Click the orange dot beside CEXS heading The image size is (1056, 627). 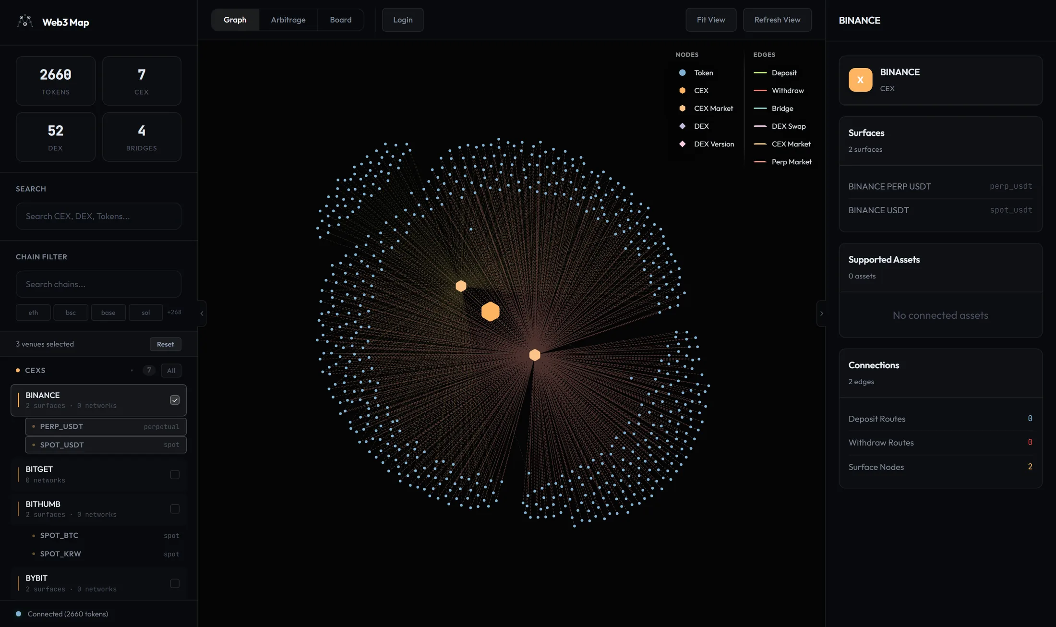tap(18, 370)
